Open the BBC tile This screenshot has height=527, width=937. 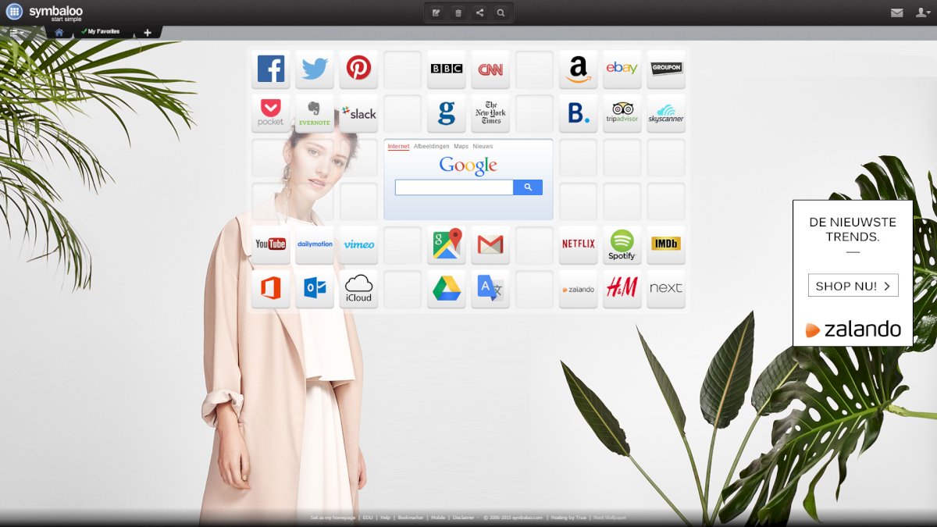pyautogui.click(x=447, y=69)
